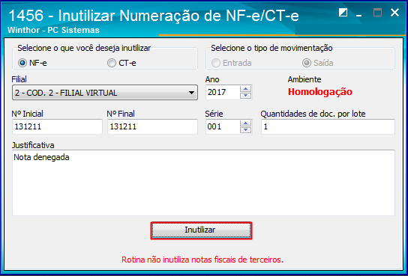Click inside the Justificativa text area
Image resolution: width=408 pixels, height=276 pixels.
tap(203, 183)
